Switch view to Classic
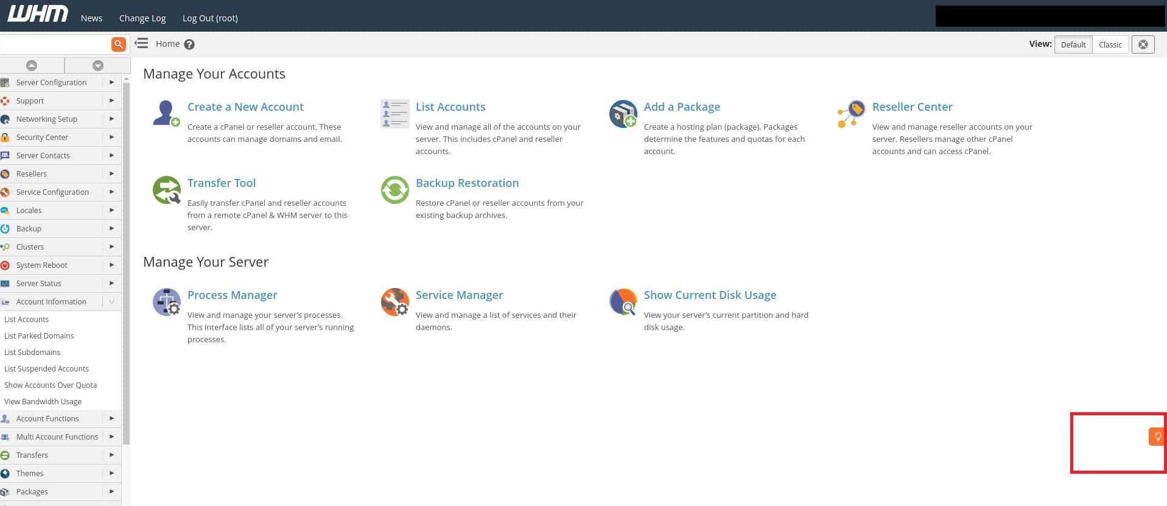 [x=1110, y=44]
